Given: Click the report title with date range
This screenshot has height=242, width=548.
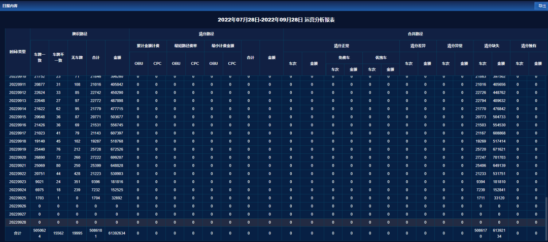Looking at the screenshot, I should coord(276,20).
